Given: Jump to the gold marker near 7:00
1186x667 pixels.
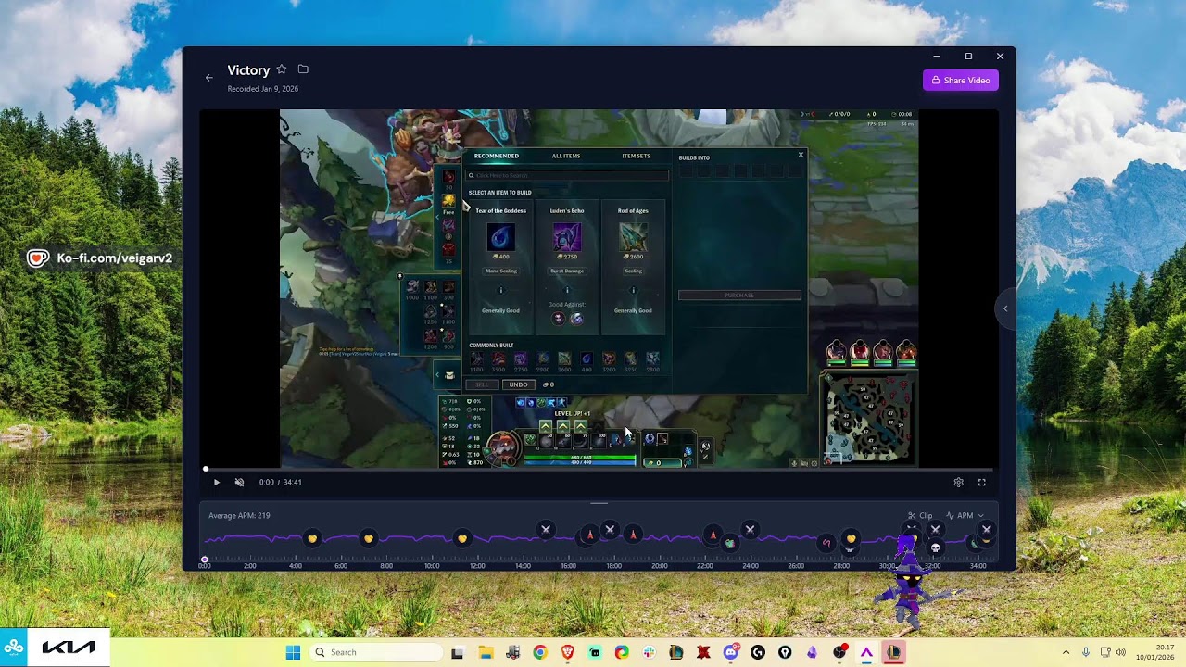Looking at the screenshot, I should point(369,538).
